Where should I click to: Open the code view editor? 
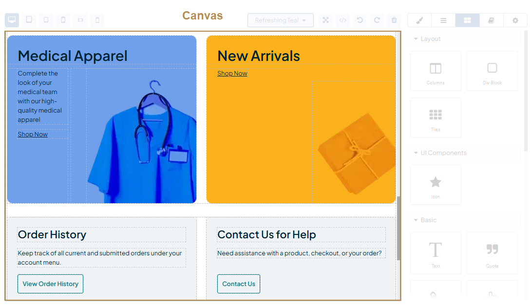coord(343,20)
